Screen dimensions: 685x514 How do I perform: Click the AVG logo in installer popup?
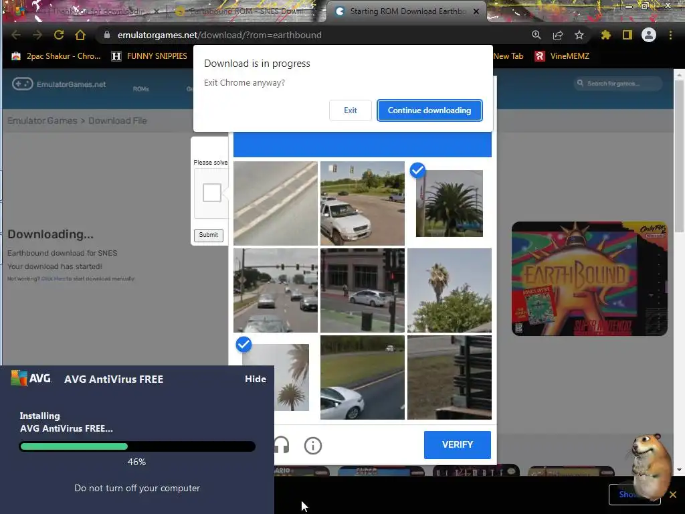point(31,379)
